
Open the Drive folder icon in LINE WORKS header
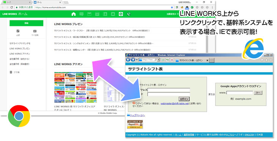[113, 14]
